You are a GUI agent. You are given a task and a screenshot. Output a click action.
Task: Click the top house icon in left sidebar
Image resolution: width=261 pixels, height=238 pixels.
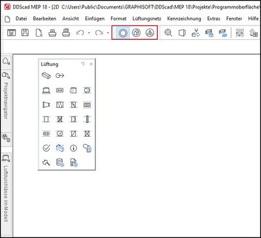(x=6, y=61)
